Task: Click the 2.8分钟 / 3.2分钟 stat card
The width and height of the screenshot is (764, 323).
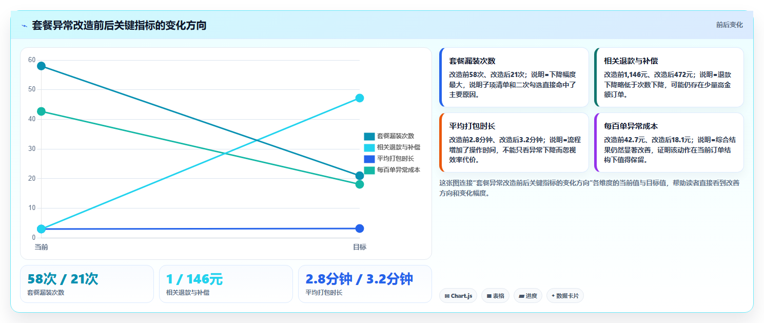Action: 365,284
